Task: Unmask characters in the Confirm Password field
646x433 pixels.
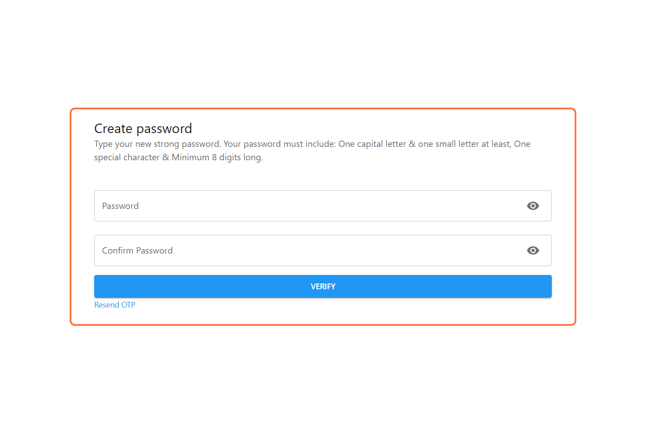Action: point(533,250)
